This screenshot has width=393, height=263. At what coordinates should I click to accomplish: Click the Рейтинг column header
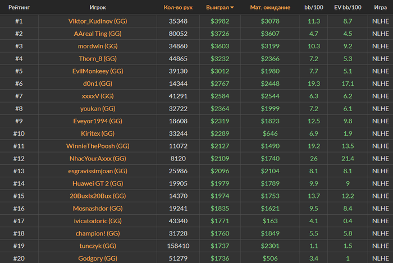19,7
